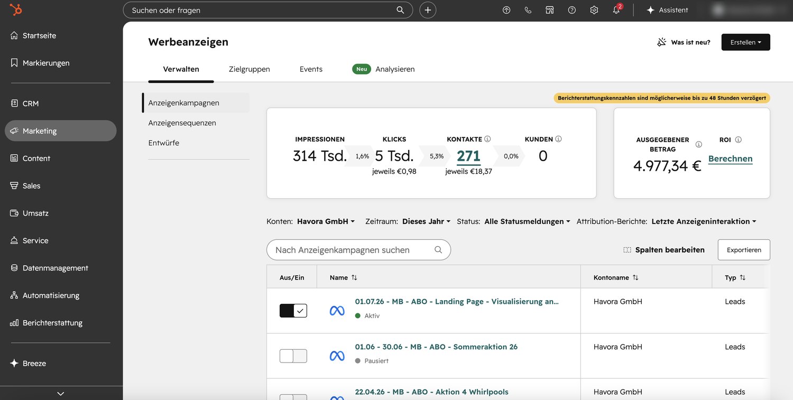Open the Status Alle Statusmeldungen dropdown
793x400 pixels.
tap(527, 221)
